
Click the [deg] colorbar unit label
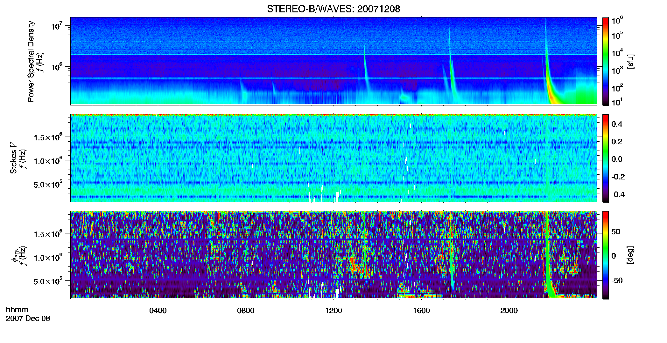click(630, 255)
